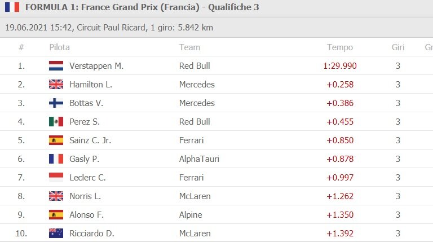Click the Mexican flag beside Perez
This screenshot has width=433, height=242.
pos(56,121)
